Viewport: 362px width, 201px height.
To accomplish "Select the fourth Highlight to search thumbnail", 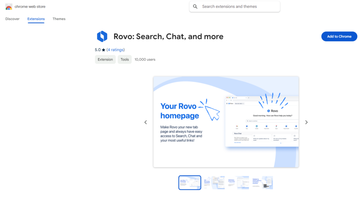I will click(x=262, y=183).
